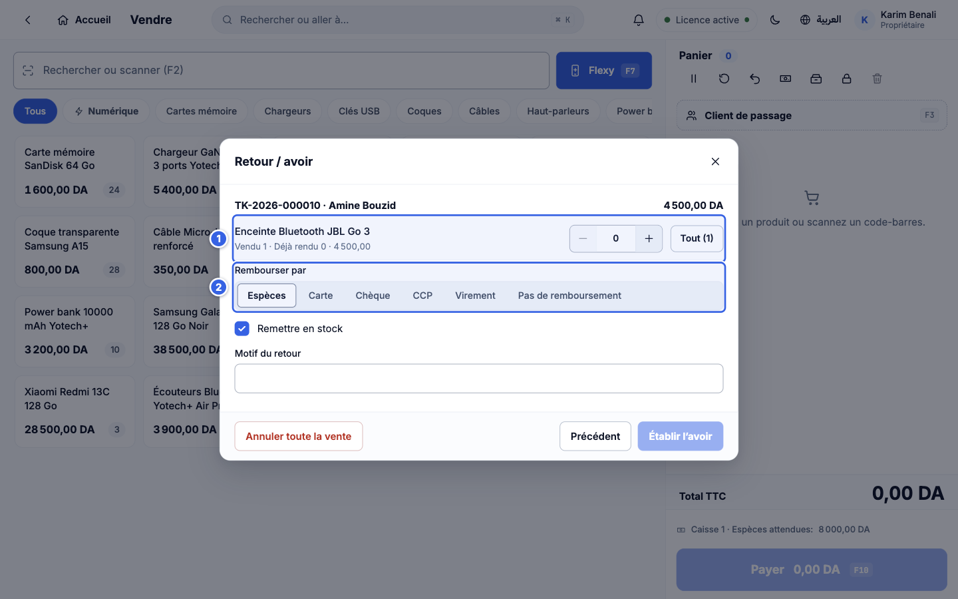Select the Tous category tab
The height and width of the screenshot is (599, 958).
tap(35, 111)
